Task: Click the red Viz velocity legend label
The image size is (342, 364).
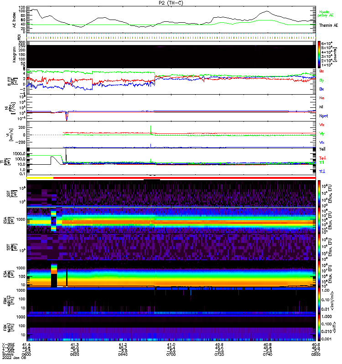Action: [x=322, y=124]
